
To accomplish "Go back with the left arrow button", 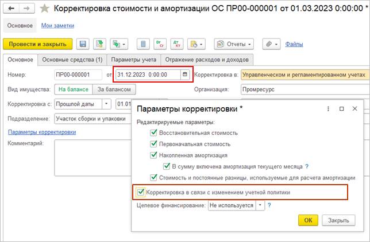I will pos(11,9).
